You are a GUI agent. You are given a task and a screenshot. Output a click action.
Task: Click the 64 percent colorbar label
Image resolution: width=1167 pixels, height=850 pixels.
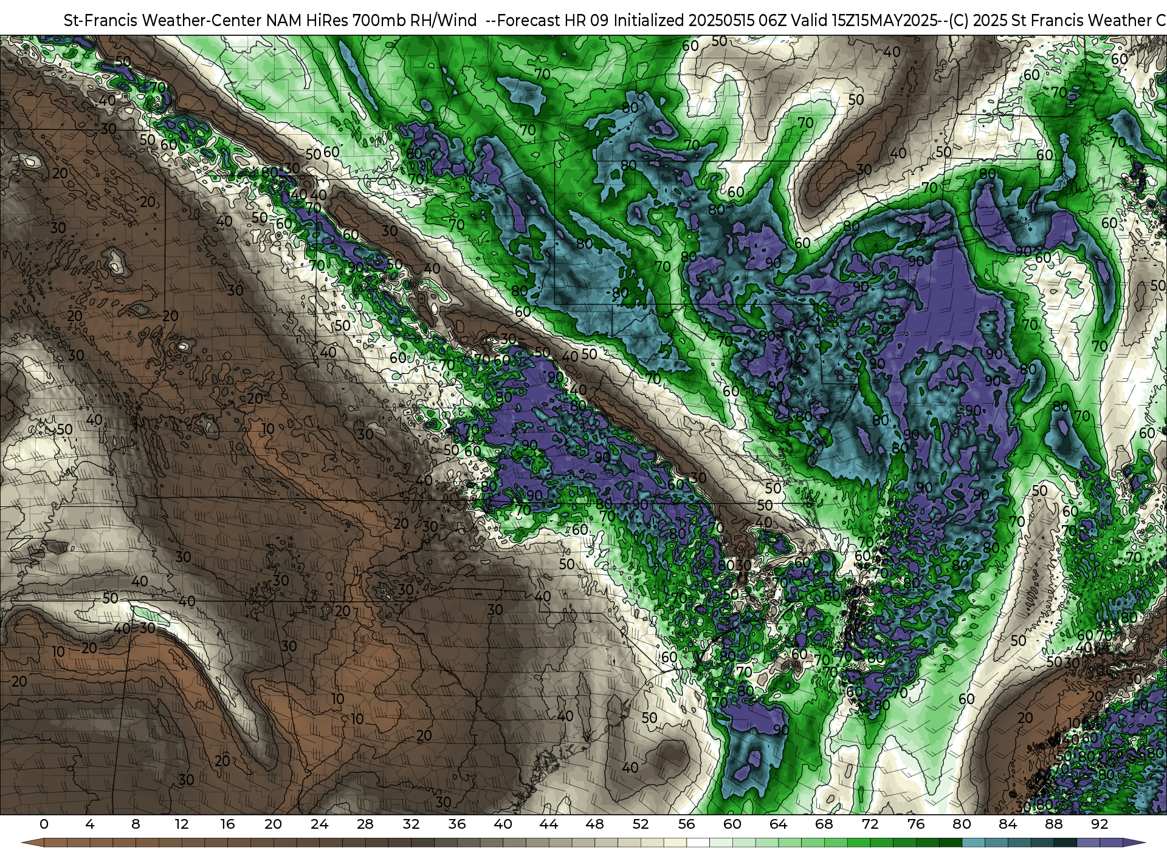778,824
